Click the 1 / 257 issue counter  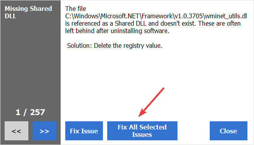(30, 112)
